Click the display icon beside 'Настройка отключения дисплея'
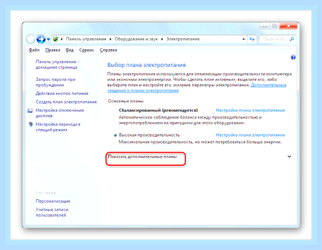Image resolution: width=322 pixels, height=250 pixels. tap(31, 110)
